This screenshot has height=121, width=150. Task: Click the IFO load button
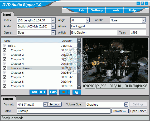pyautogui.click(x=42, y=92)
